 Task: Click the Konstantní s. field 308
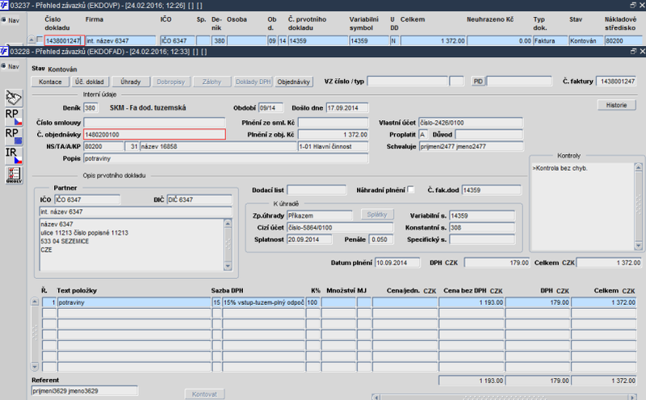(x=482, y=227)
